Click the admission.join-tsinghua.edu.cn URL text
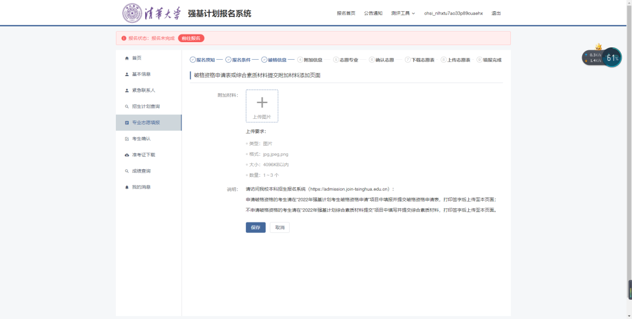The image size is (632, 319). pos(349,188)
